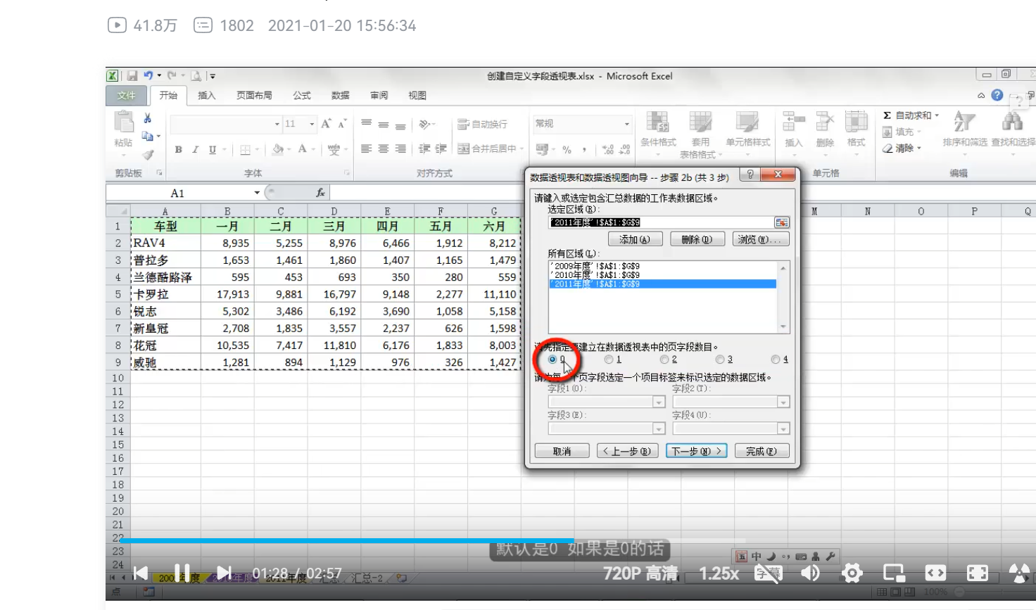Open the 文件 File tab
The height and width of the screenshot is (610, 1036).
point(127,96)
